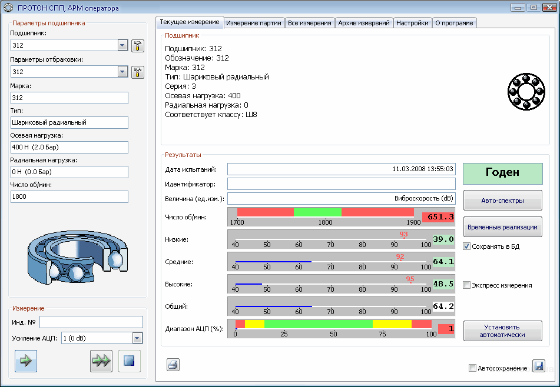Viewport: 560px width, 387px height.
Task: Open the Параметры отбраковки dropdown
Action: pos(122,72)
